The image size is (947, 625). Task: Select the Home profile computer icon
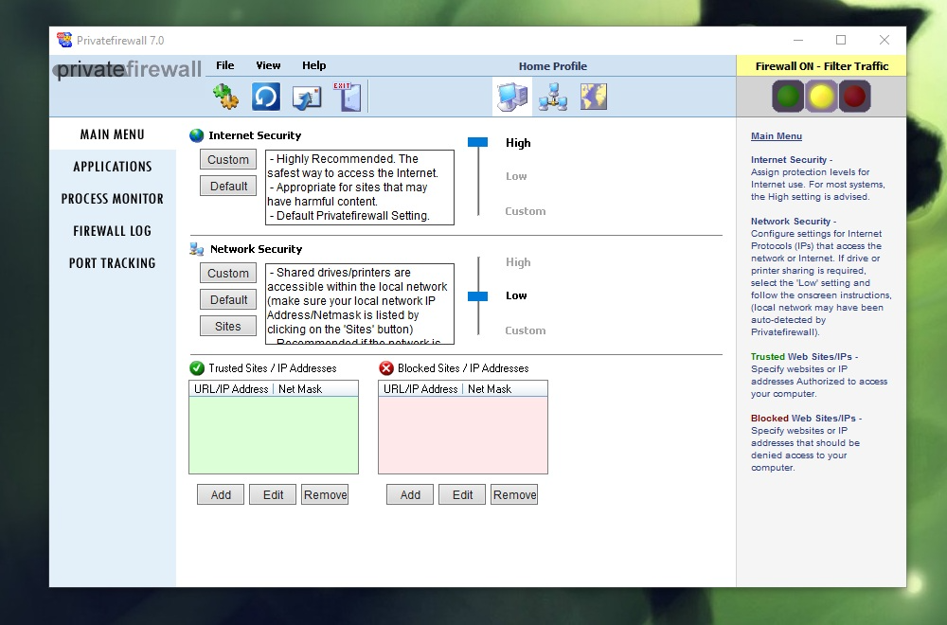click(x=512, y=97)
